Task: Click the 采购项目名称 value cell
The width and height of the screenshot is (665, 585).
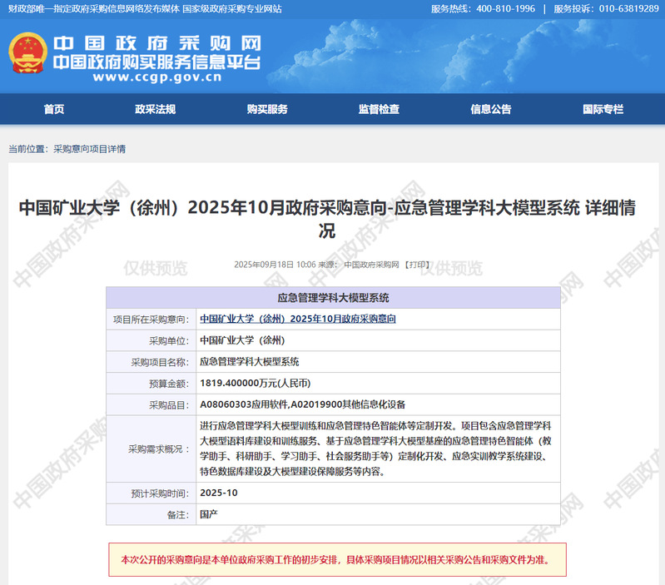Action: [378, 362]
